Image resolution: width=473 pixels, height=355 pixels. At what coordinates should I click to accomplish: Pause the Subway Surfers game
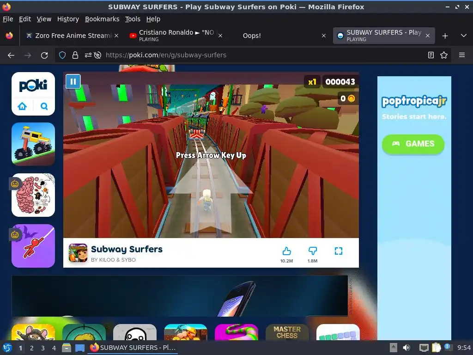coord(73,81)
